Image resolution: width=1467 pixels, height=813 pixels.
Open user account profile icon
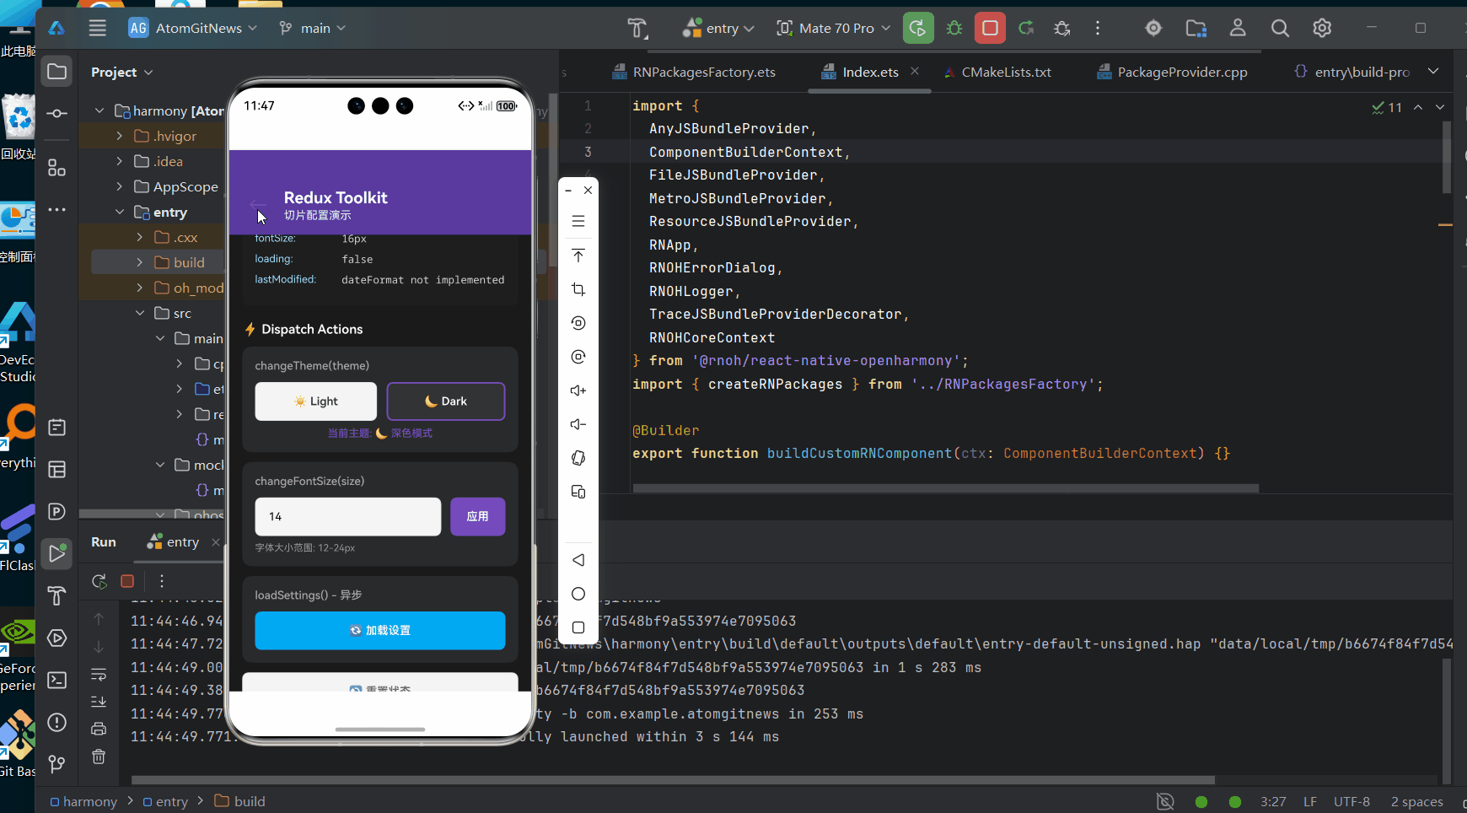(1238, 28)
